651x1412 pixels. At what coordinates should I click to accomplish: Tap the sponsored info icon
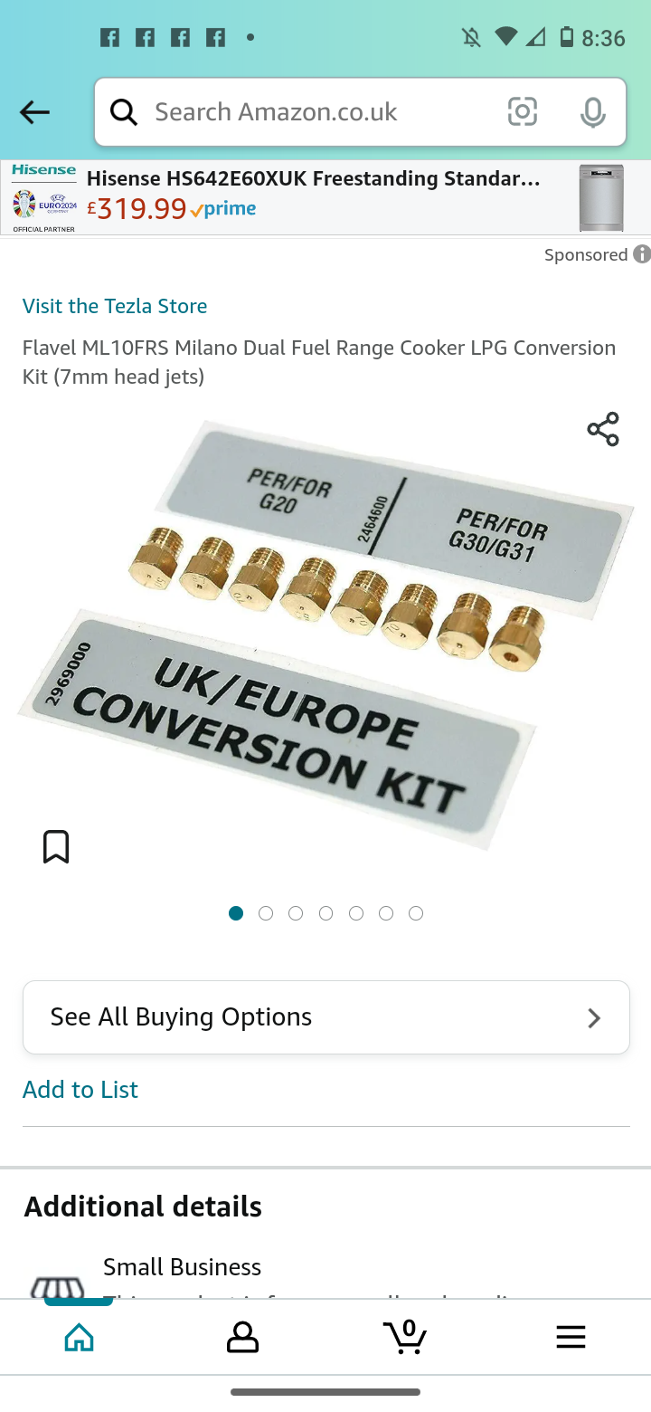tap(641, 254)
